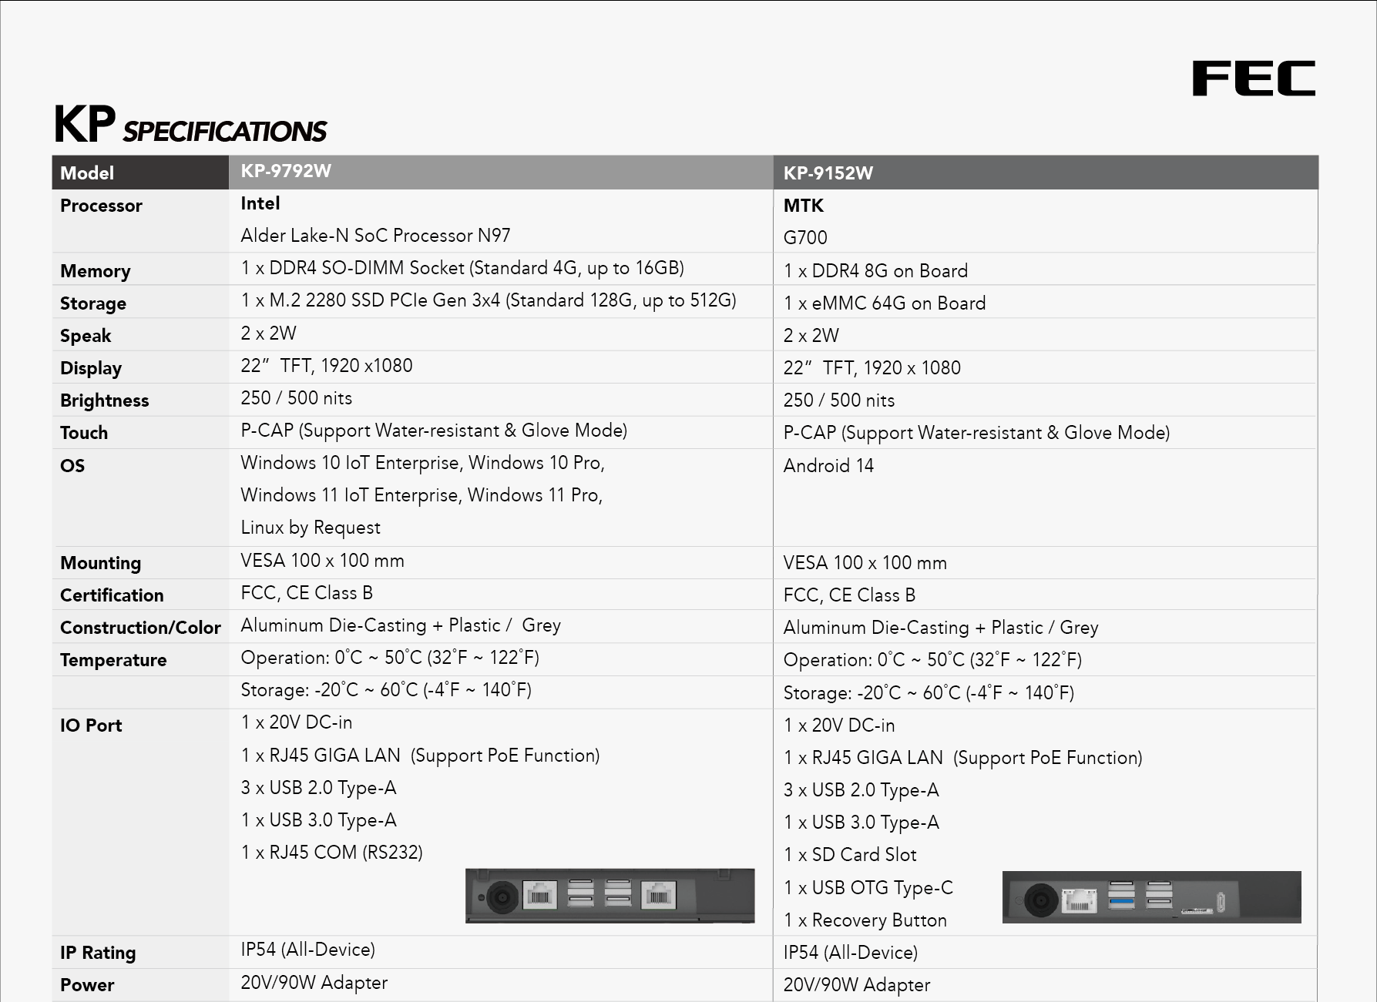Select the KP-9152W column header

tap(1046, 173)
